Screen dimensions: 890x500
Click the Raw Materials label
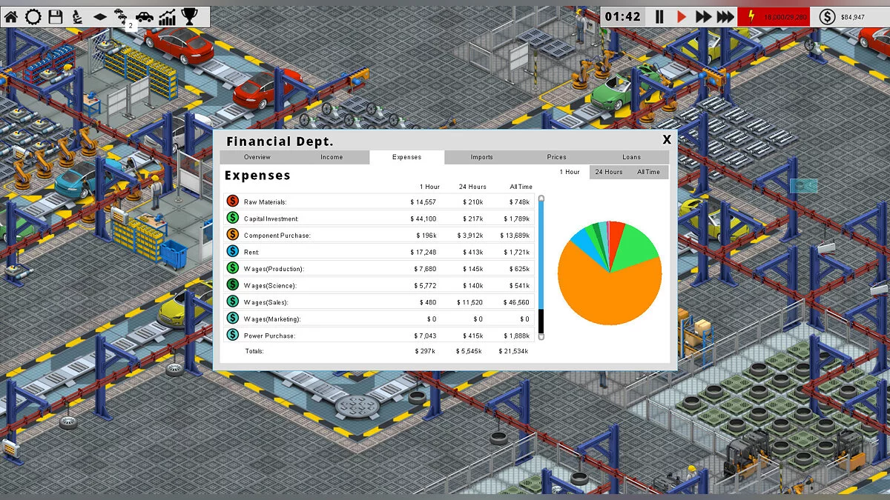[x=265, y=202]
